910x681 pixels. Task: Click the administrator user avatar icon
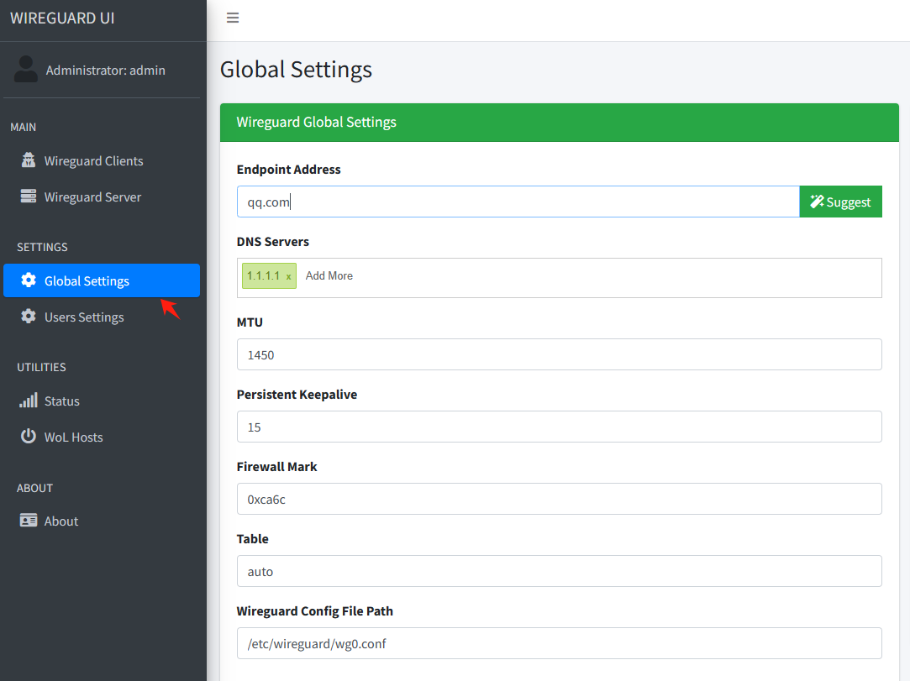coord(26,70)
